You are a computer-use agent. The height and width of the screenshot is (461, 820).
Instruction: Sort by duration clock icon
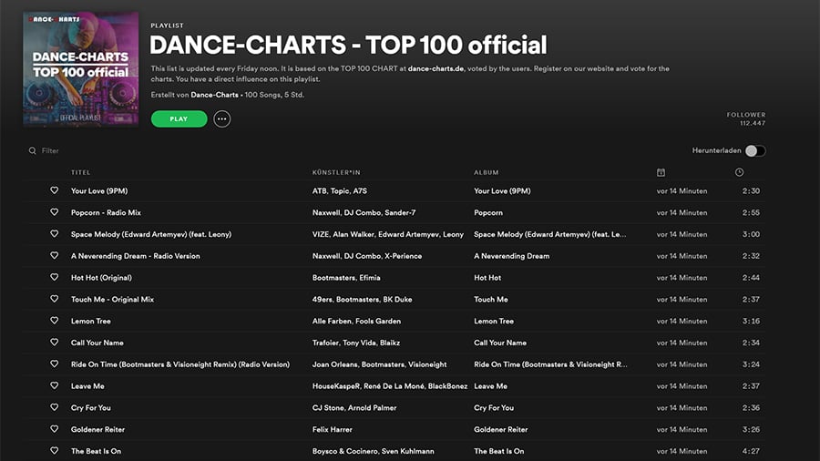(739, 172)
